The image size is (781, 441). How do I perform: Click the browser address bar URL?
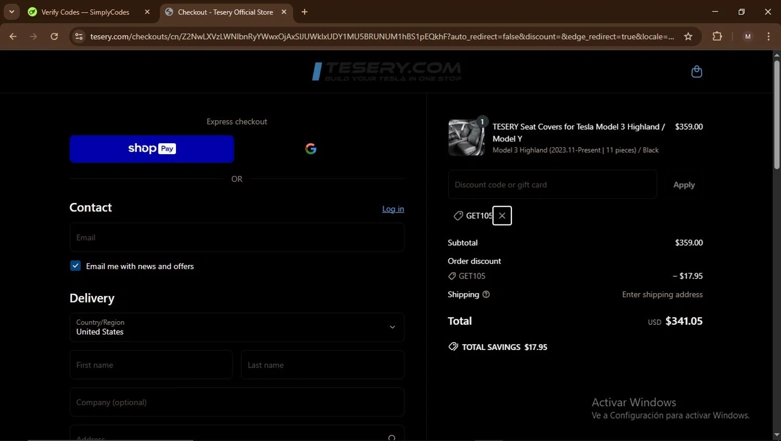pyautogui.click(x=382, y=36)
